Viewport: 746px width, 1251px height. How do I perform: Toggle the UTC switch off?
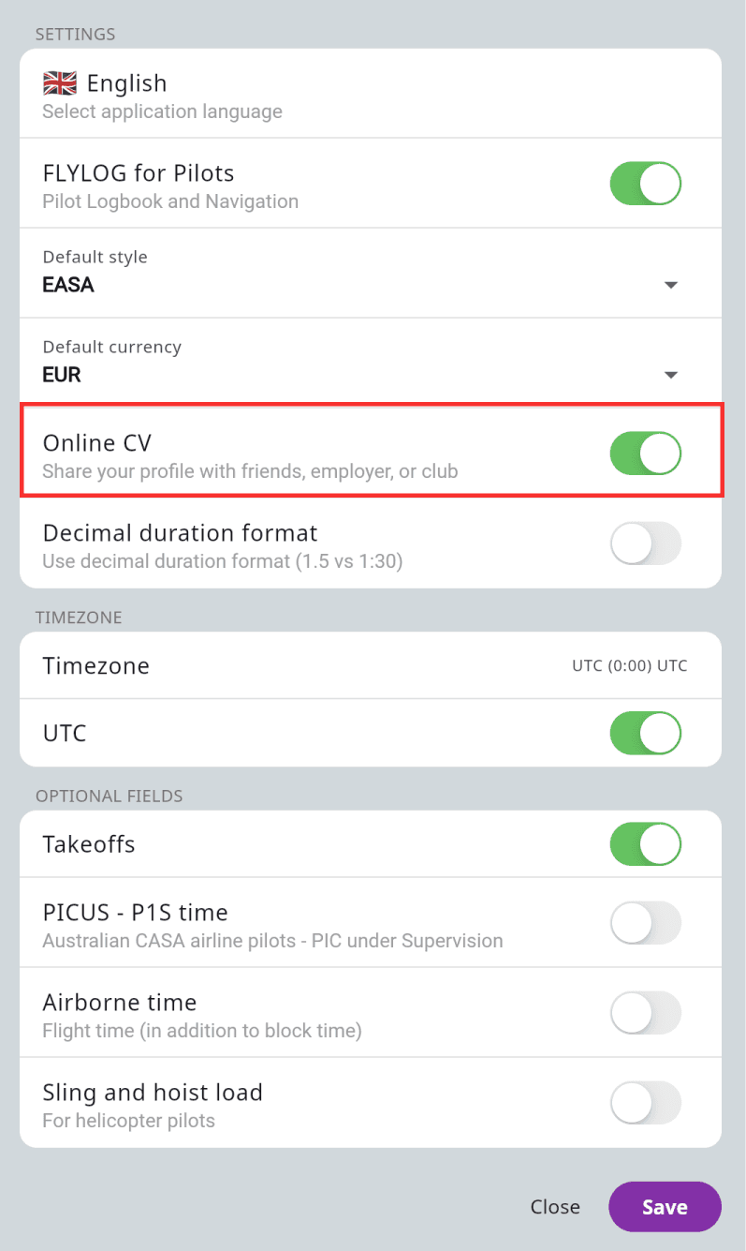[x=645, y=733]
